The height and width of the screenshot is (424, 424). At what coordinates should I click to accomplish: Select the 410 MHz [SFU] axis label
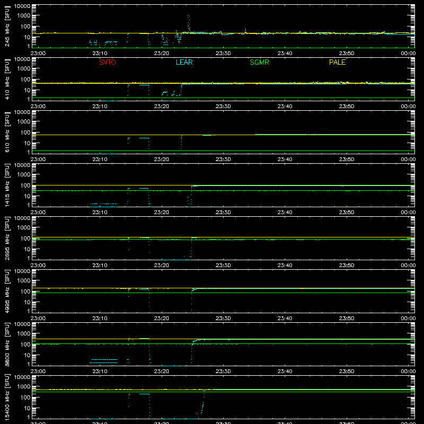(x=7, y=79)
